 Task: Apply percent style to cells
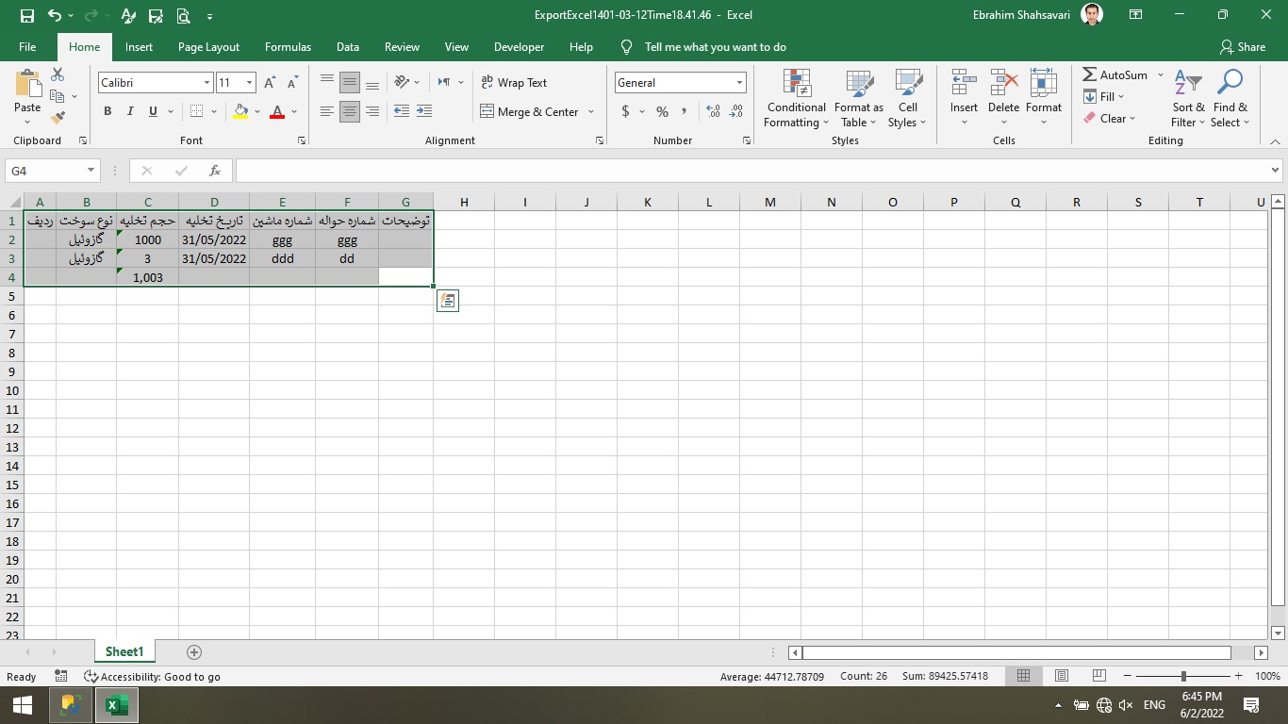tap(662, 111)
